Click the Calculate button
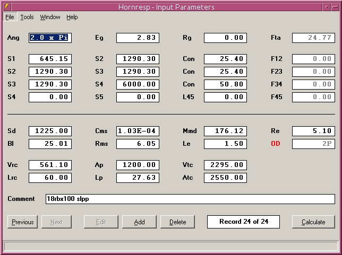Screen dimensions: 342x255 point(313,222)
